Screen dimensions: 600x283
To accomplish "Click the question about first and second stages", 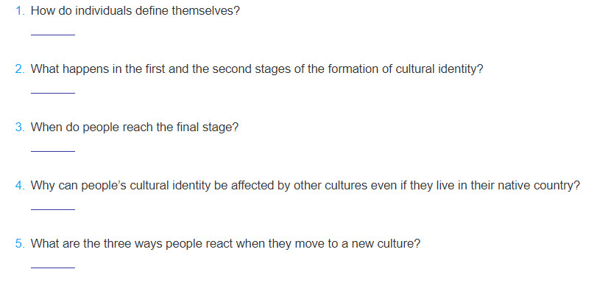I will [x=257, y=69].
